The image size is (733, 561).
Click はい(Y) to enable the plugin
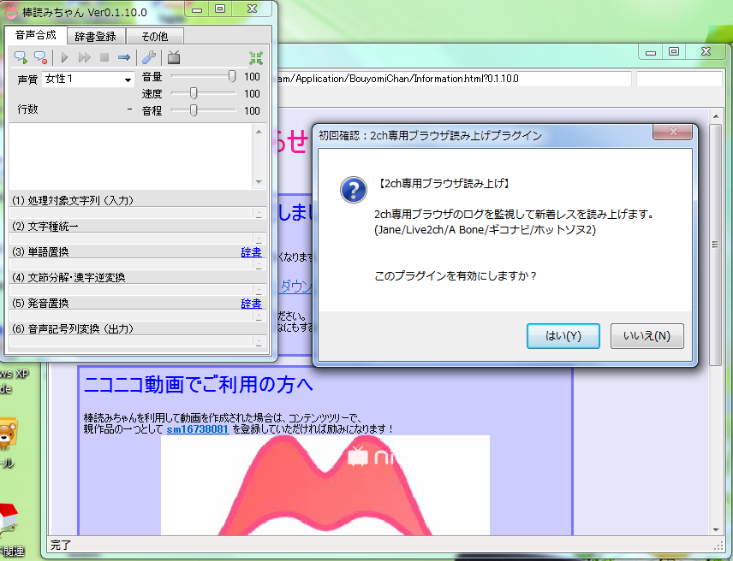coord(563,336)
